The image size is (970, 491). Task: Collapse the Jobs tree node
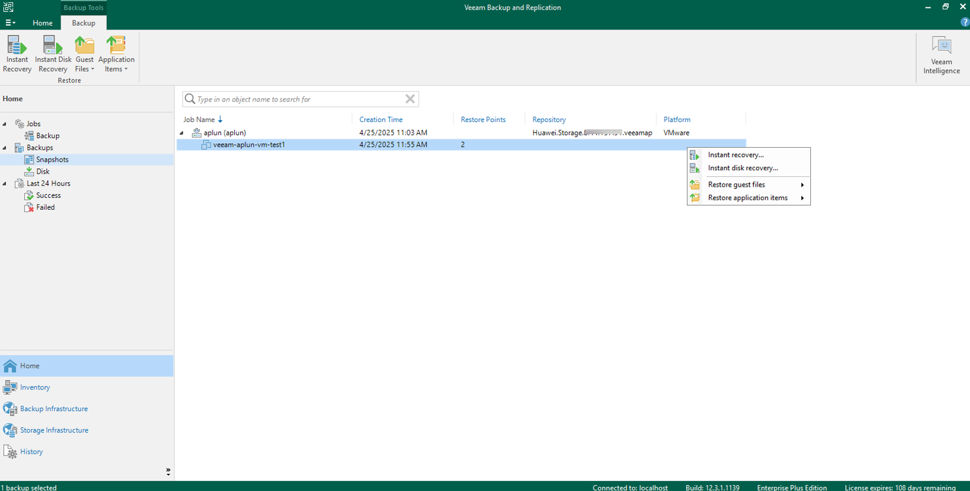click(5, 124)
